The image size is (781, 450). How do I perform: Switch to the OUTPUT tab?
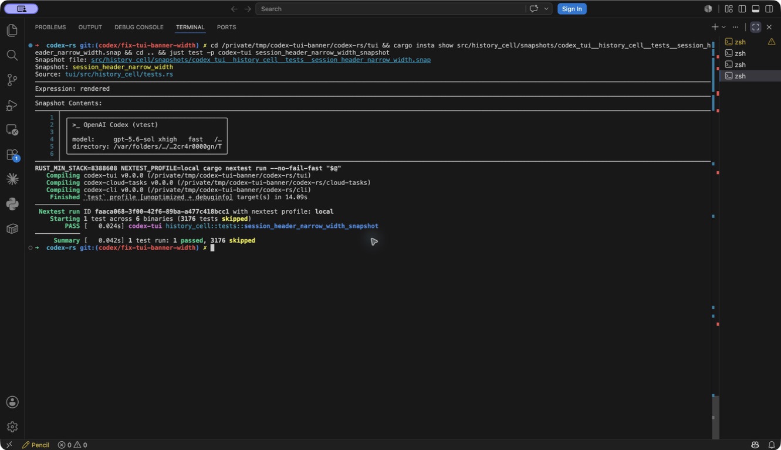90,27
